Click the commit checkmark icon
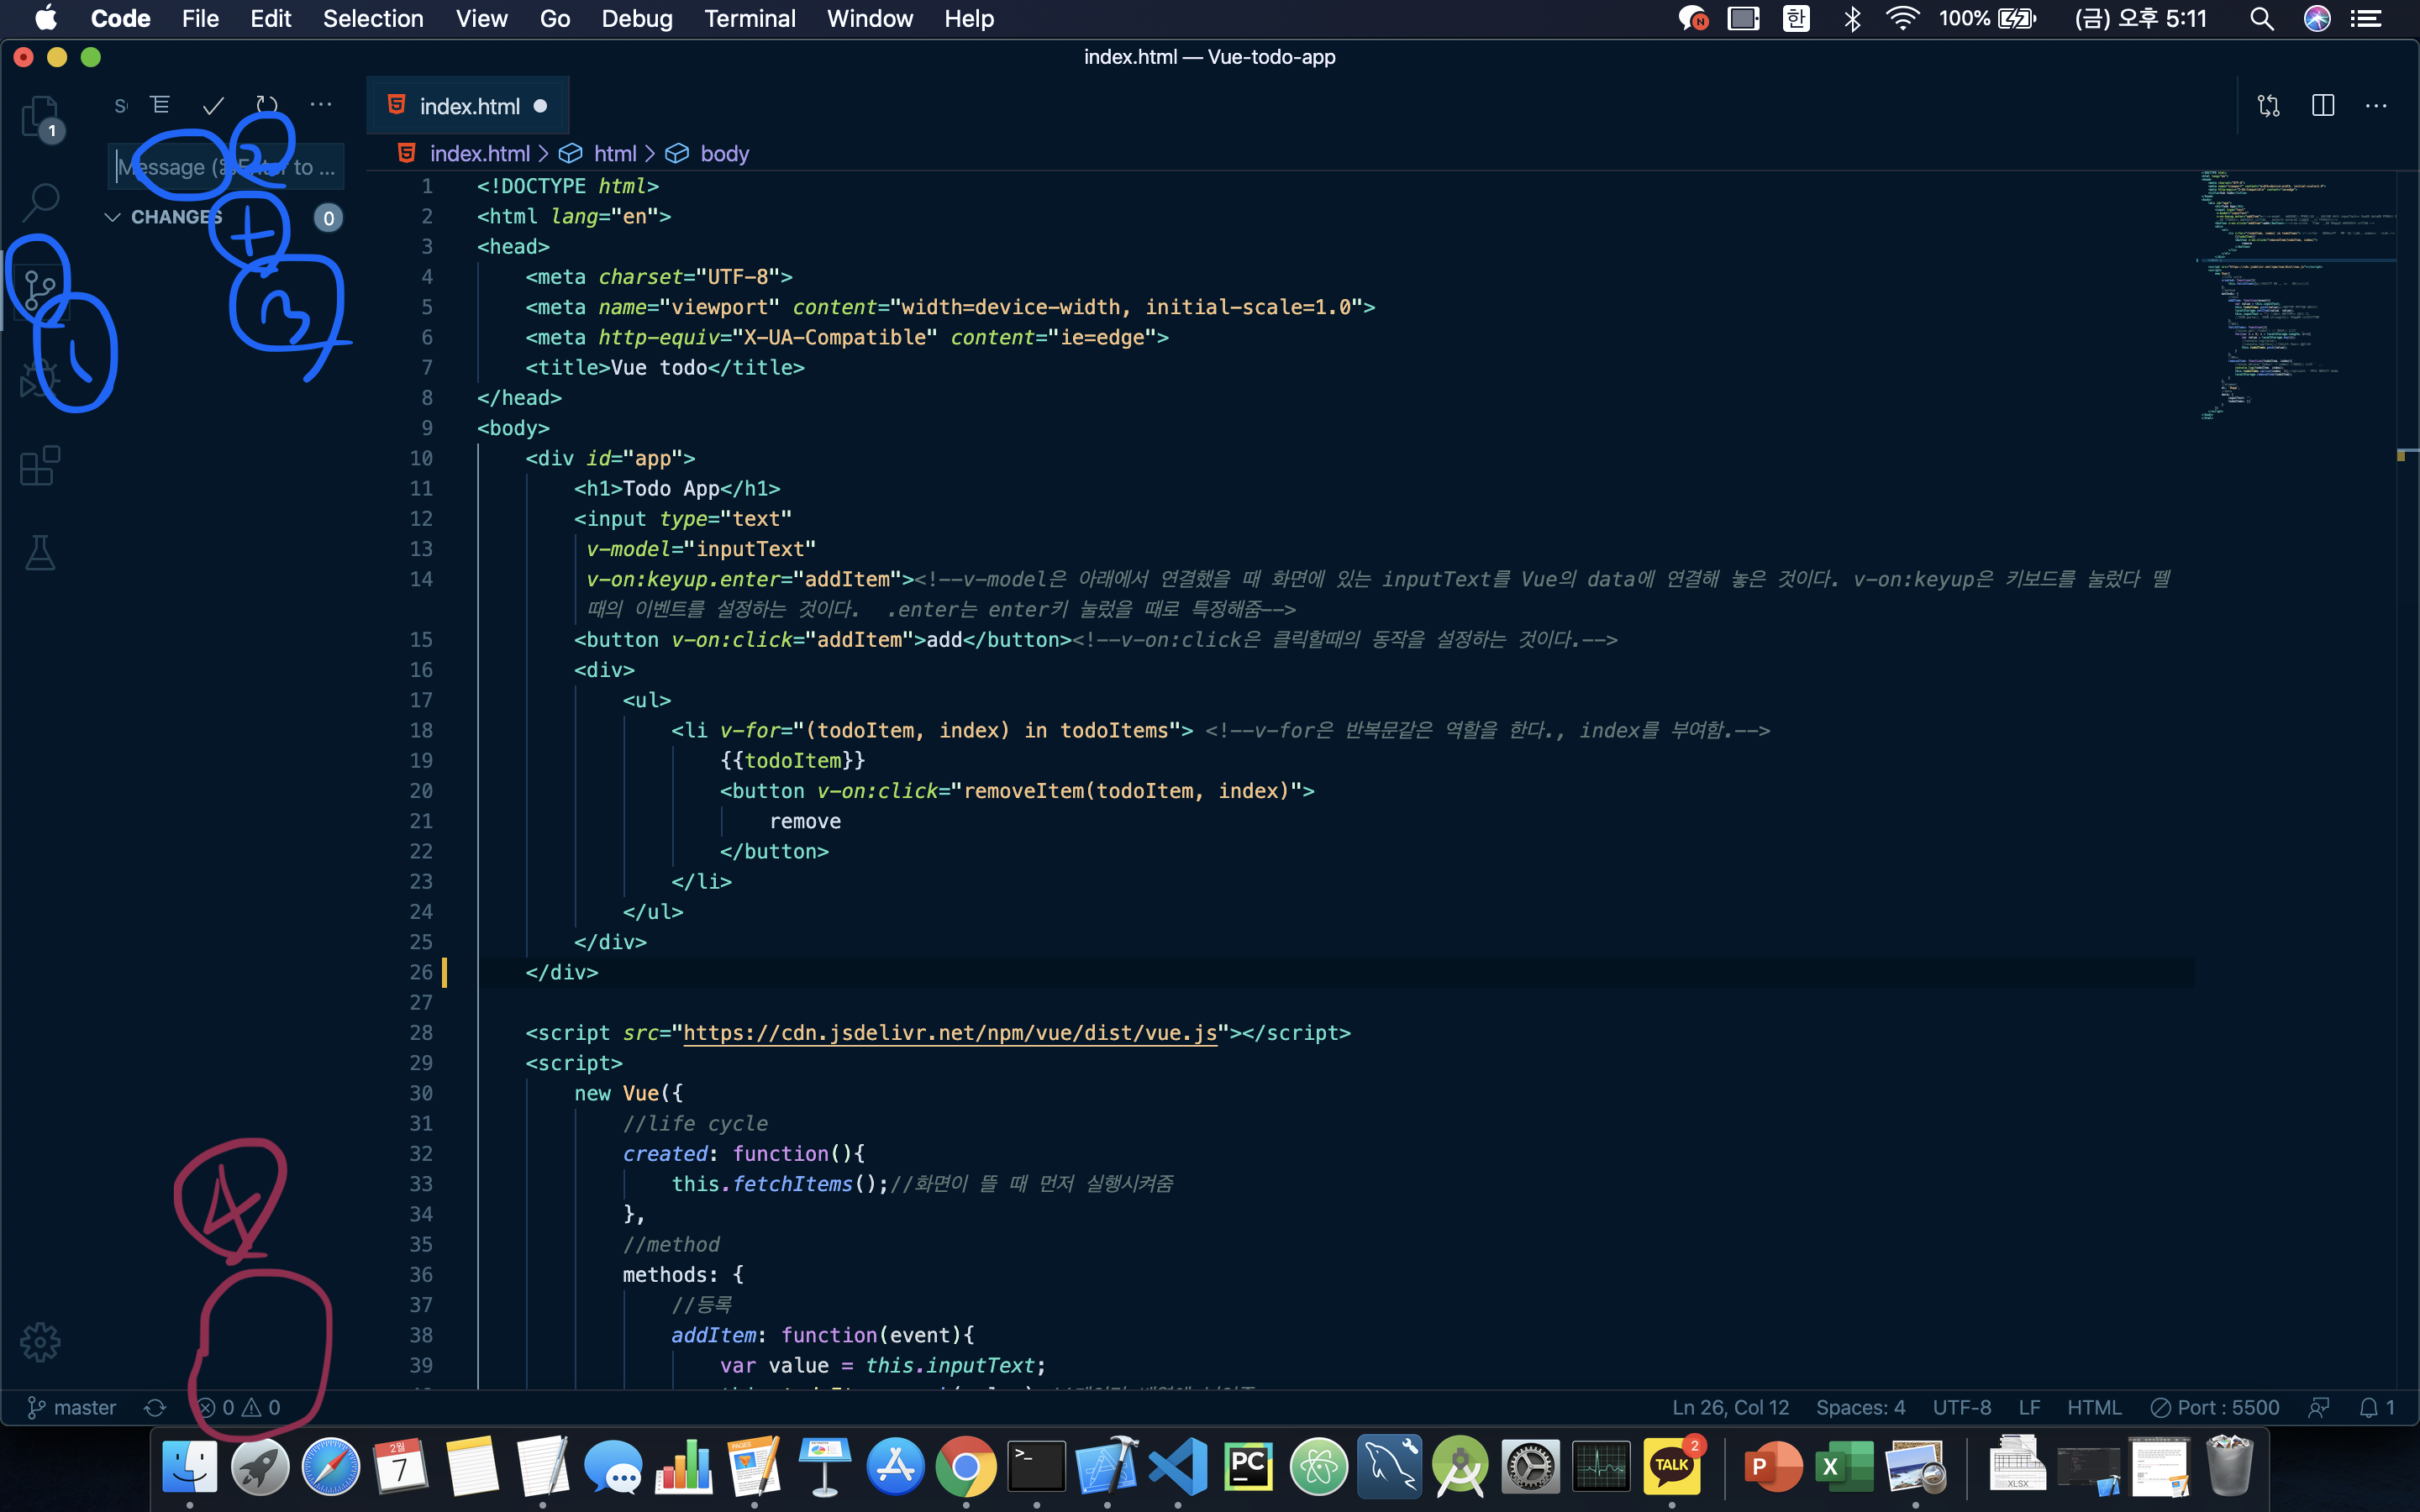This screenshot has width=2420, height=1512. pos(213,105)
